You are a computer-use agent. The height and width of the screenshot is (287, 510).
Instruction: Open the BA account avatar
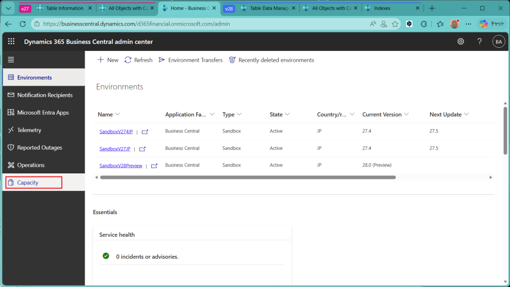point(498,42)
